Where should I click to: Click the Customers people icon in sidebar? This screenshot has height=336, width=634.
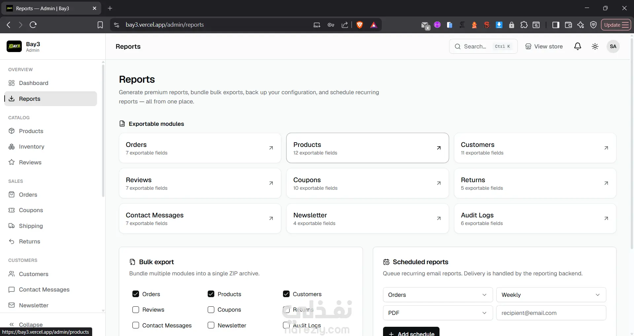coord(12,274)
